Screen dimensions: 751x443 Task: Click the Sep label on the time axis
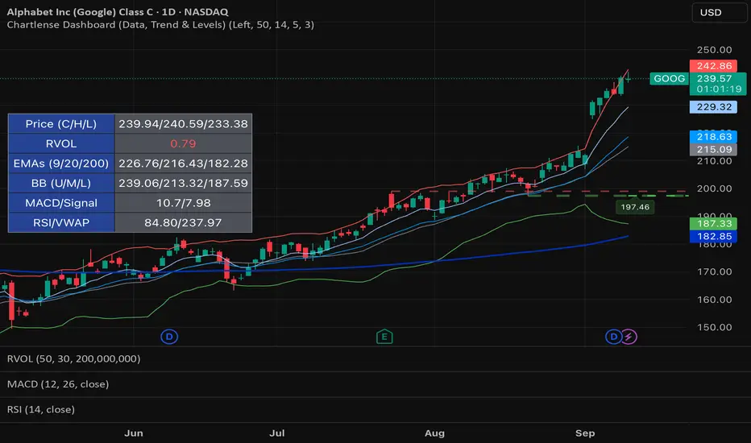pyautogui.click(x=585, y=433)
